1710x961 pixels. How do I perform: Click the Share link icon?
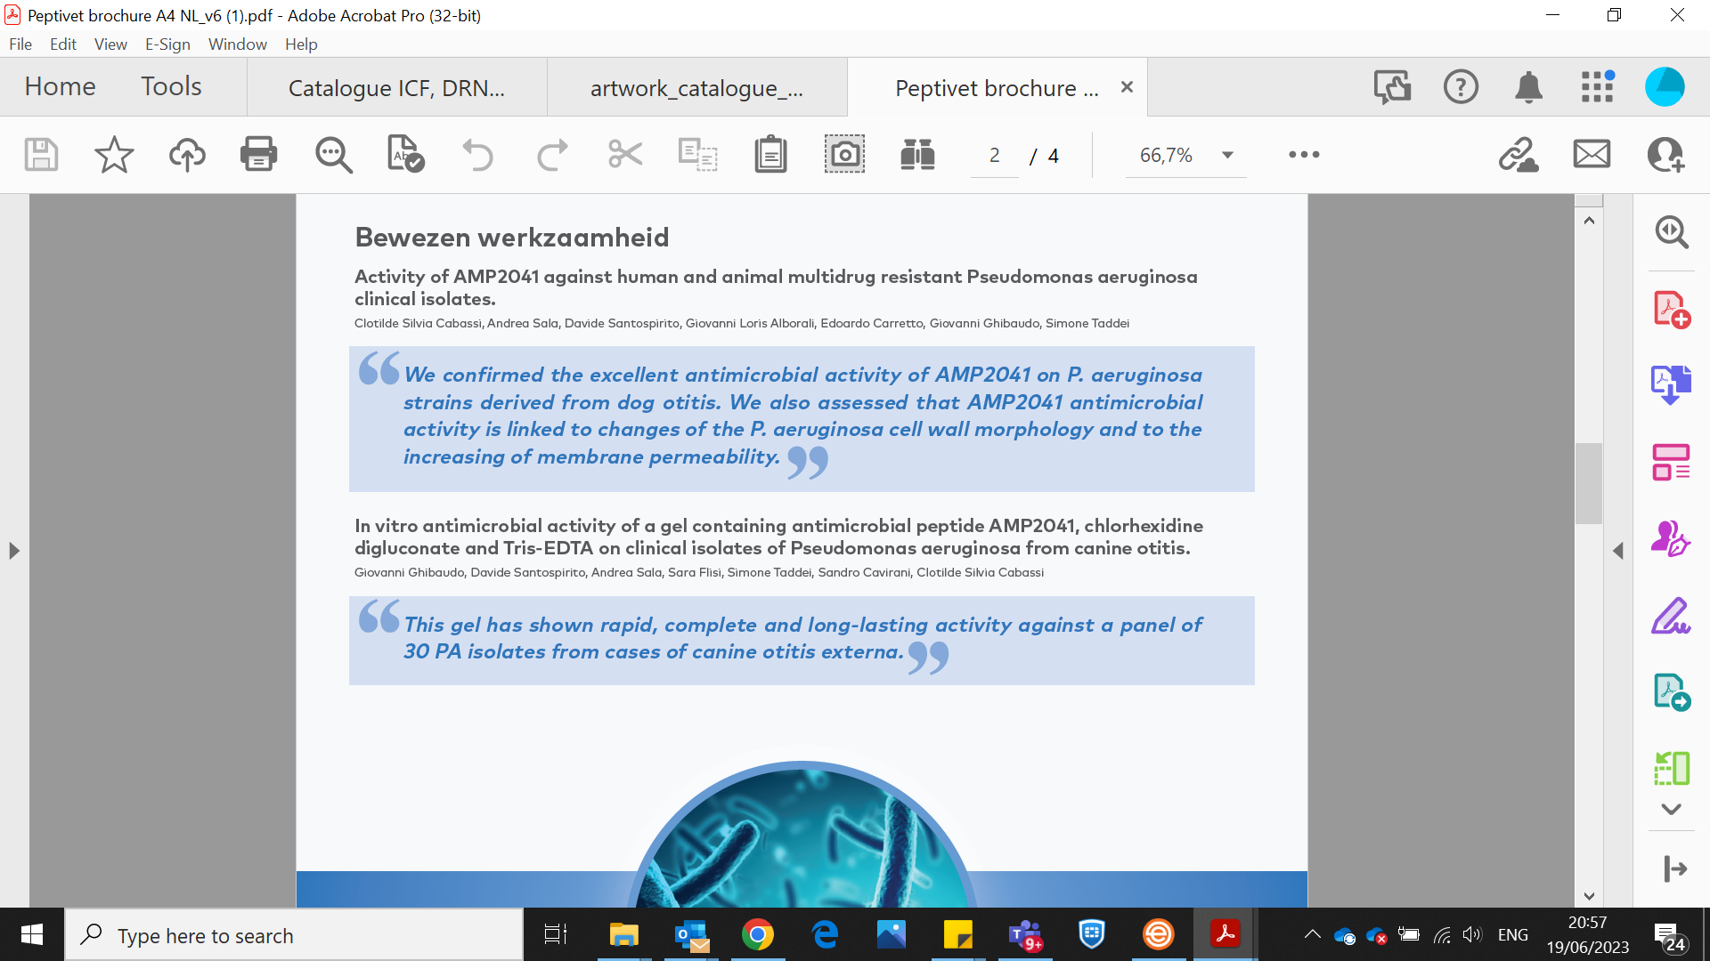[1518, 155]
